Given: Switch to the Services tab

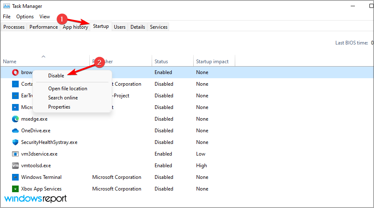Looking at the screenshot, I should tap(159, 27).
